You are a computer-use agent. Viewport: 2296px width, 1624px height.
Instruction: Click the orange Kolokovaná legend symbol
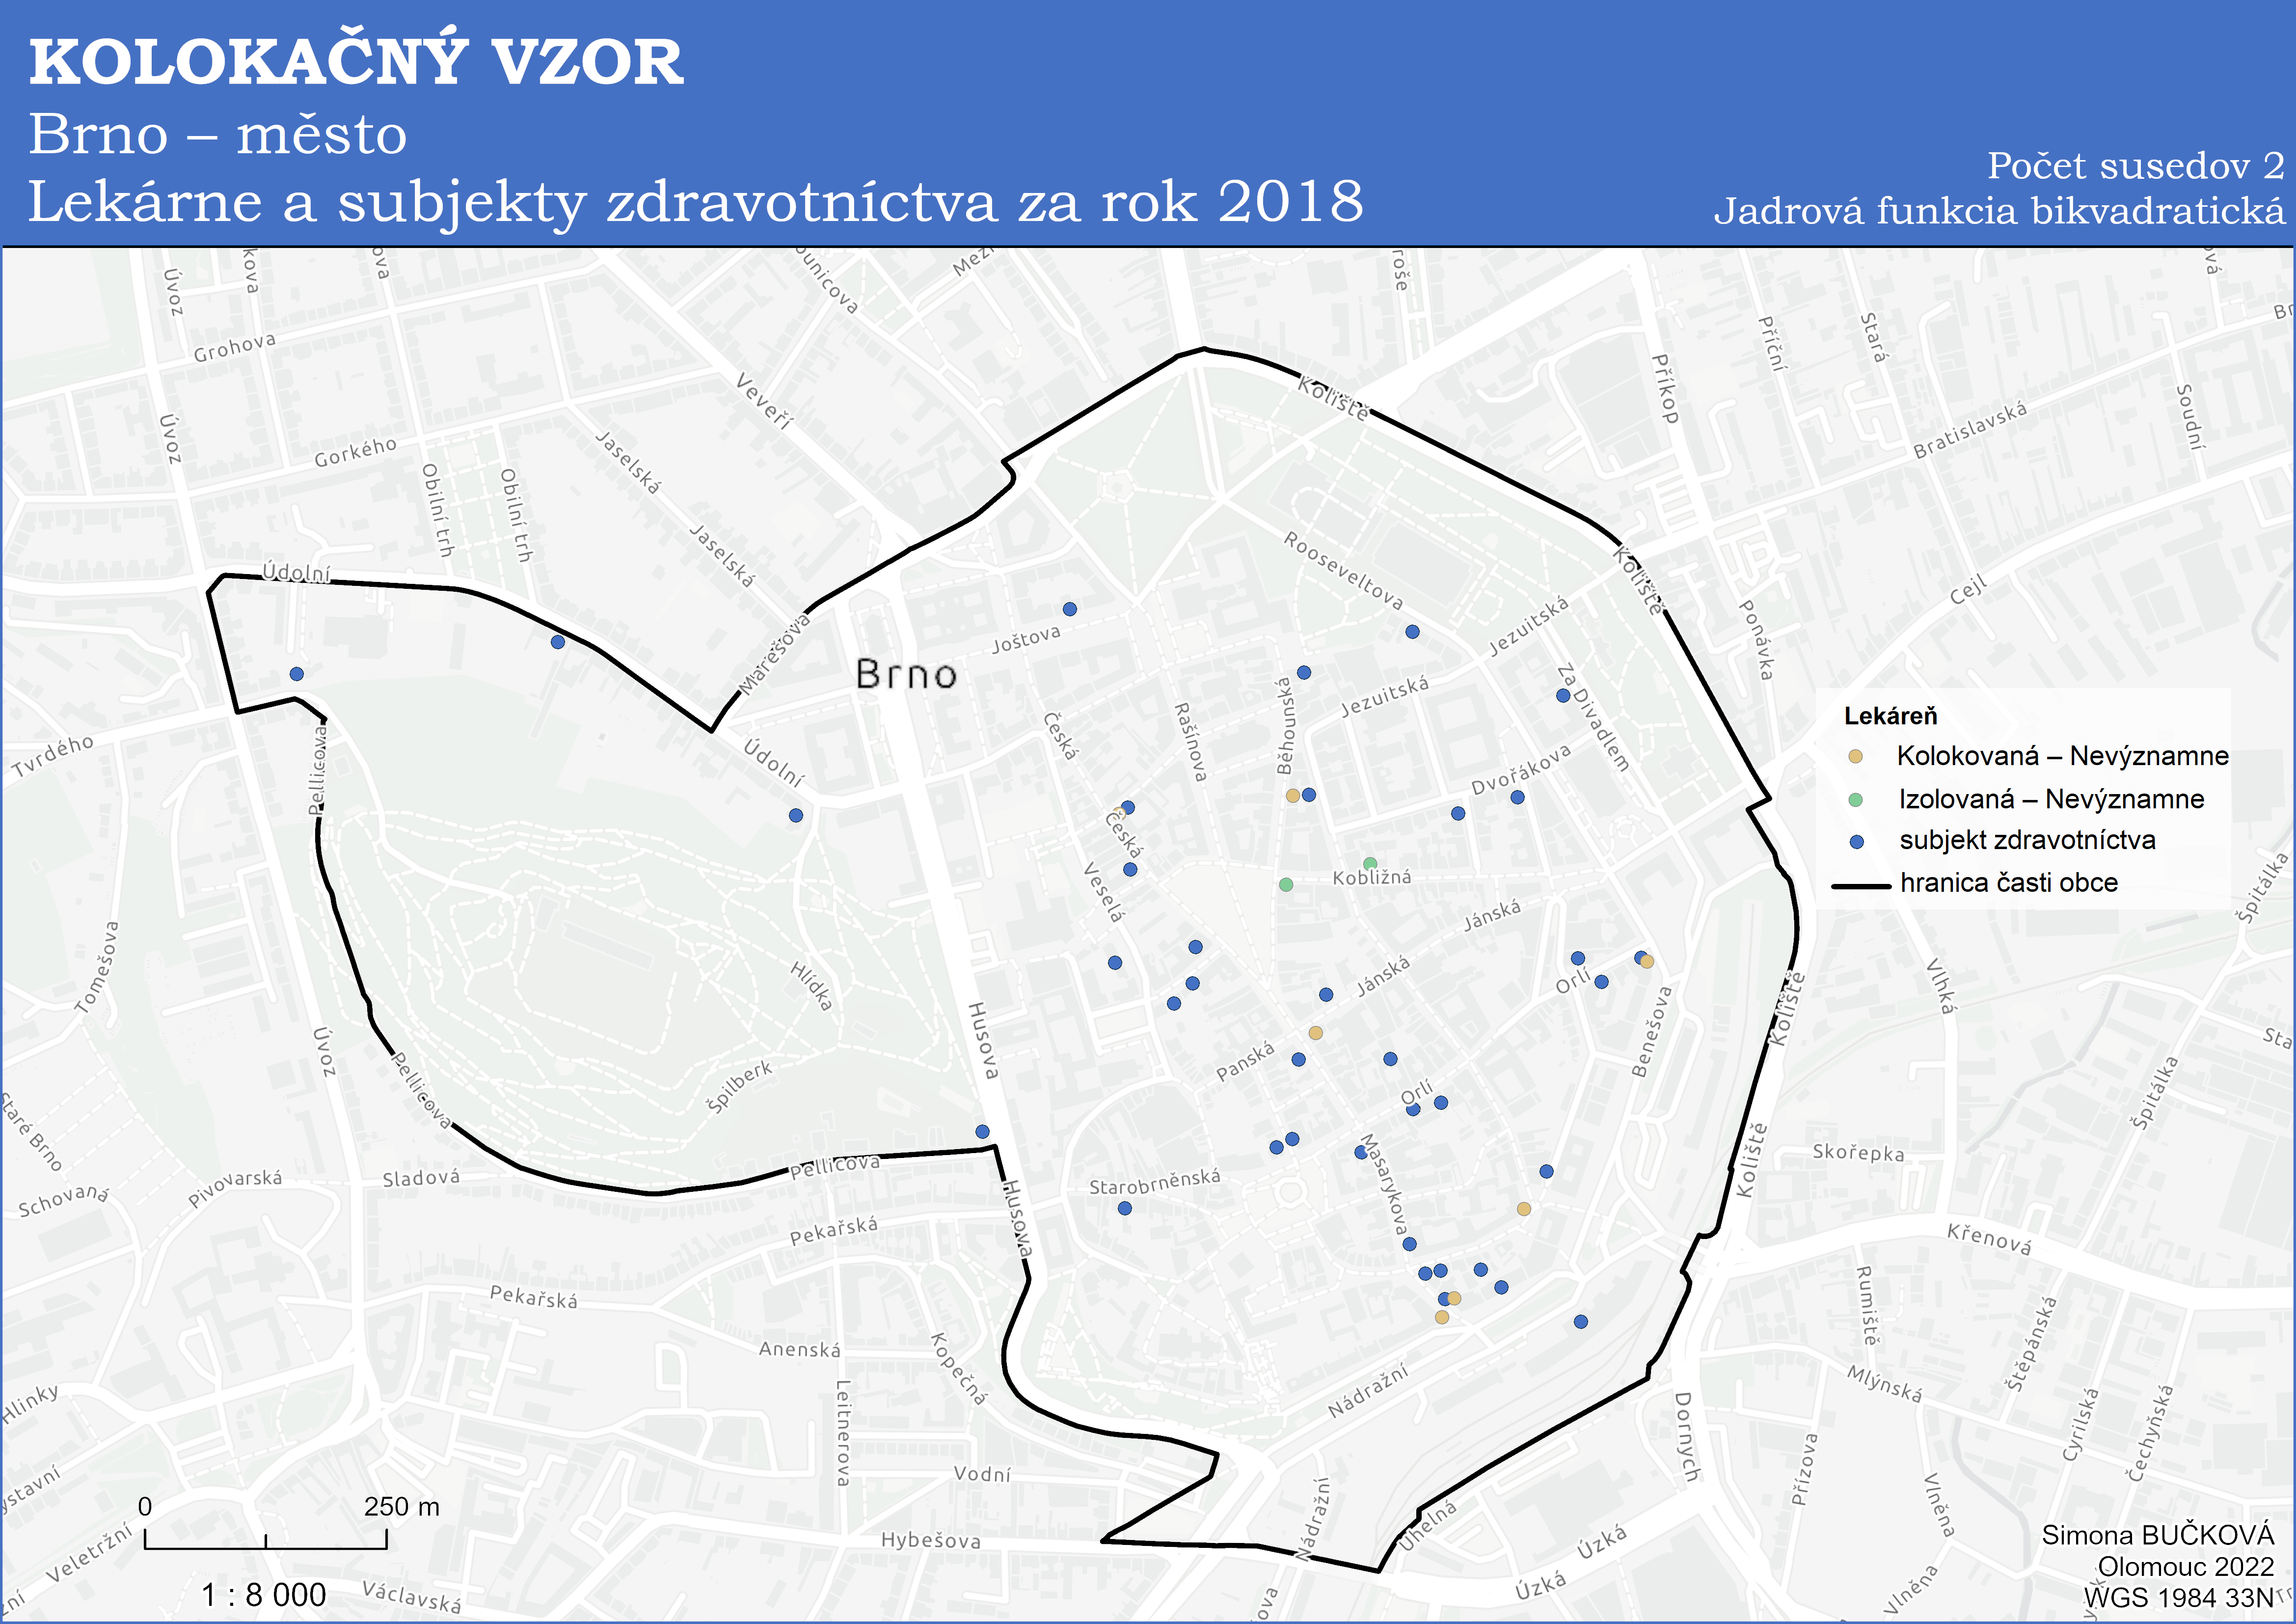point(1855,756)
